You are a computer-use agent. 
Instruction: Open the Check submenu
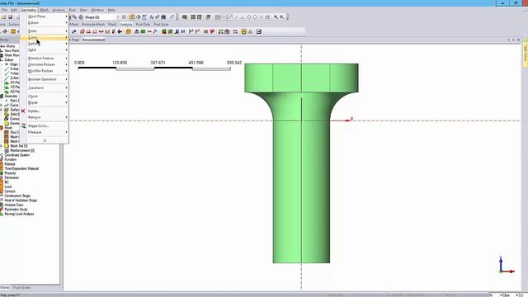tap(45, 97)
